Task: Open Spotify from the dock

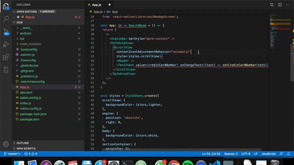Action: pyautogui.click(x=187, y=163)
